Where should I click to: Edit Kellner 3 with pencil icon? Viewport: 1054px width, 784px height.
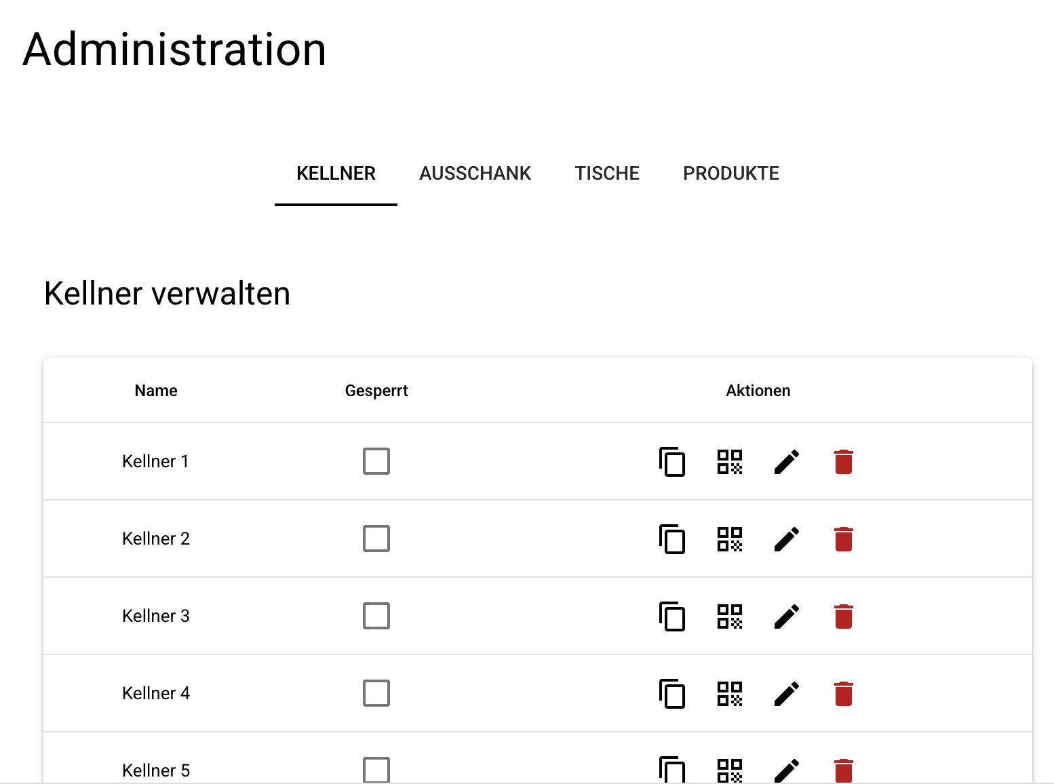[787, 616]
